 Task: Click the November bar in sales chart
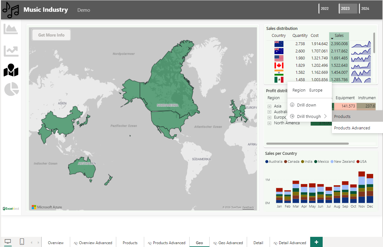click(361, 187)
